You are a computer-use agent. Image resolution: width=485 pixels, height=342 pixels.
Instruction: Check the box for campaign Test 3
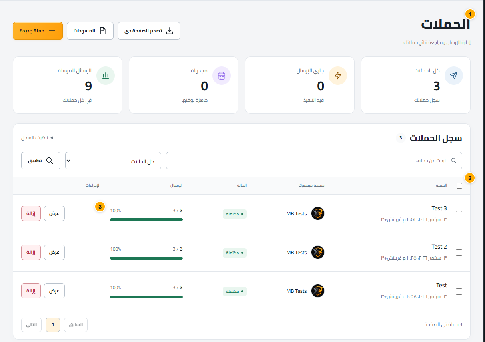[x=459, y=214]
